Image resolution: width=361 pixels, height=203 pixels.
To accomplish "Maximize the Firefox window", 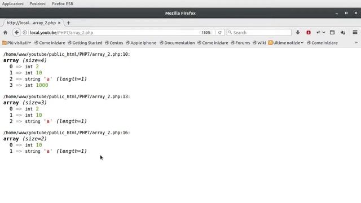I will pyautogui.click(x=346, y=13).
